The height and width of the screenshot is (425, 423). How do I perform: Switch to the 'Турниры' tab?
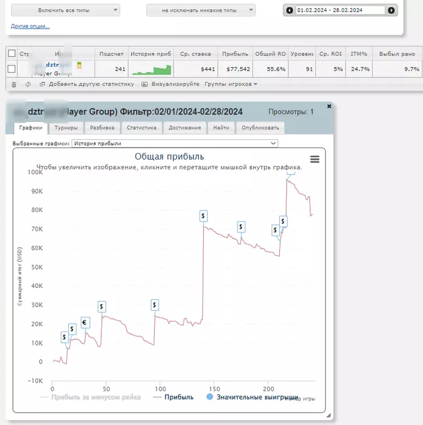[66, 128]
